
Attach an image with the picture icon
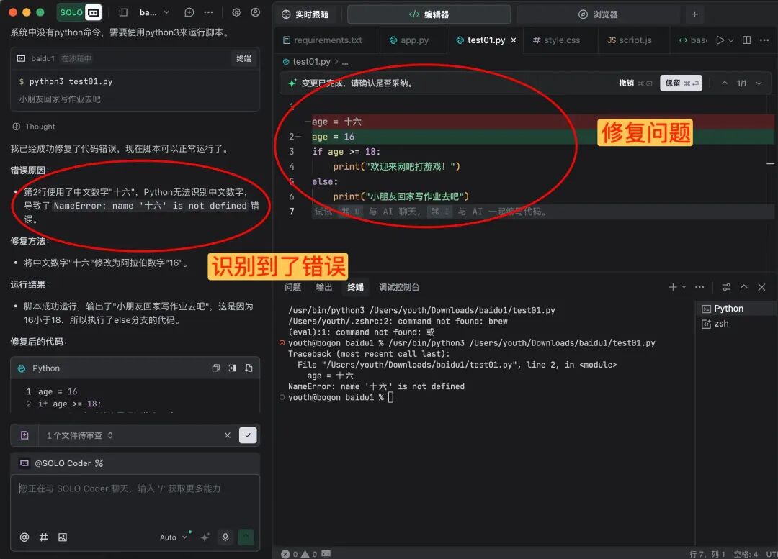point(63,537)
